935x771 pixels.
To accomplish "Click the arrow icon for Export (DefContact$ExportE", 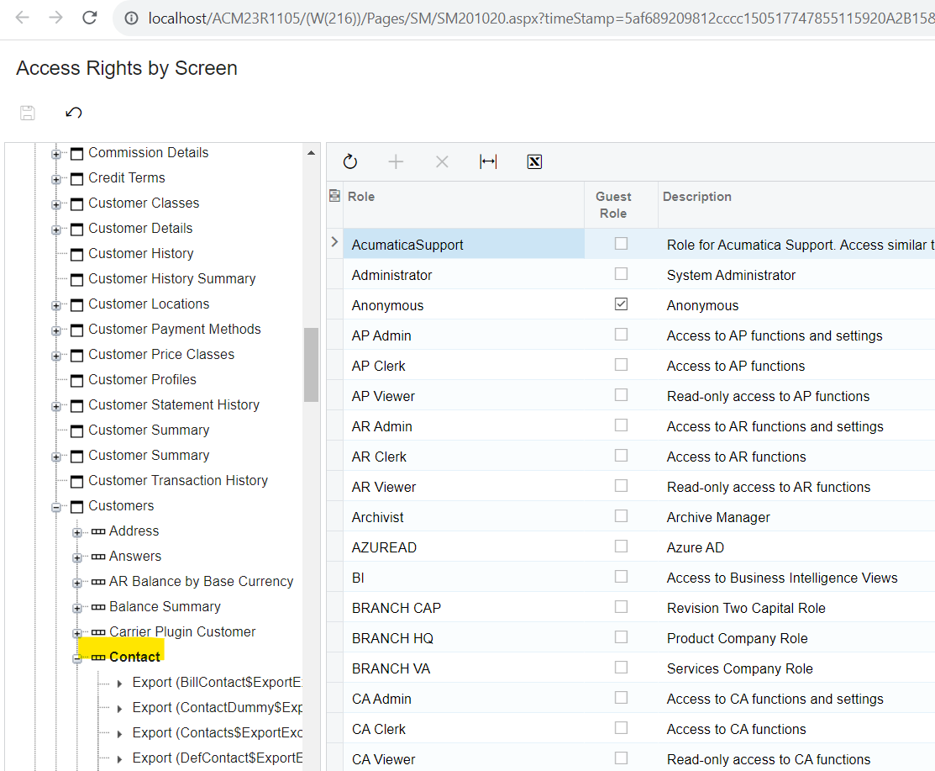I will (x=119, y=759).
